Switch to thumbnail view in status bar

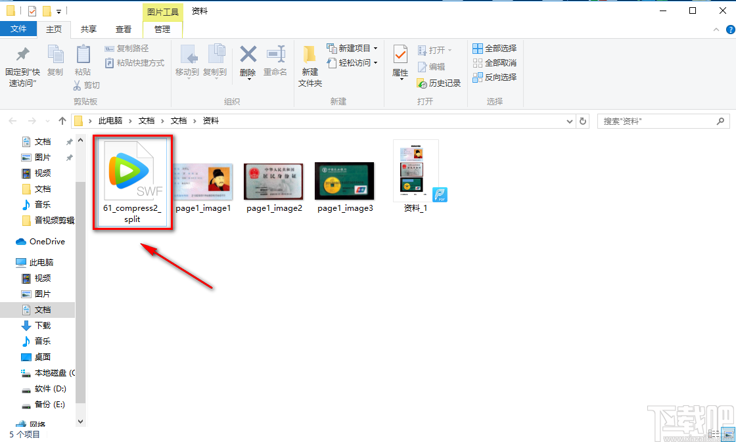pos(727,433)
